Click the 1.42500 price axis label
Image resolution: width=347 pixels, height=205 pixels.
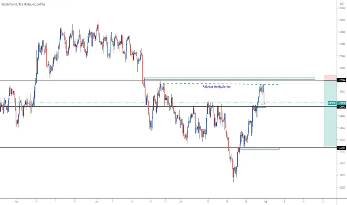coord(342,20)
